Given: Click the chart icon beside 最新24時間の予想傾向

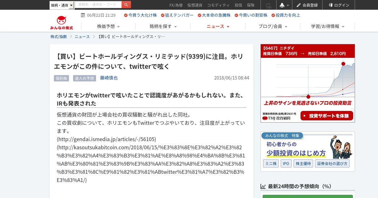Looking at the screenshot, I should [263, 186].
